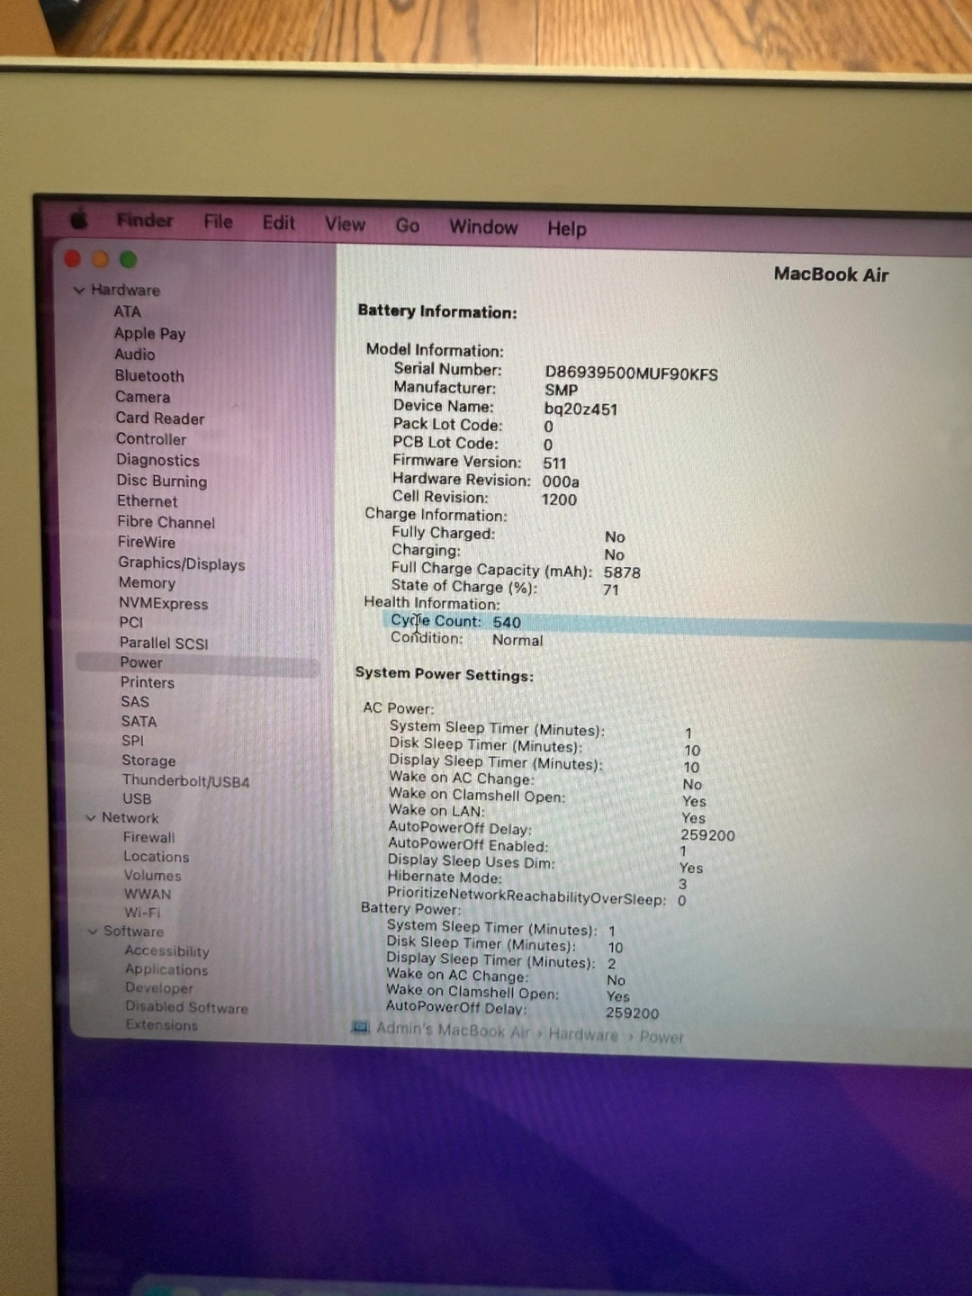
Task: Click the Hardware segment in the path bar
Action: [583, 1034]
